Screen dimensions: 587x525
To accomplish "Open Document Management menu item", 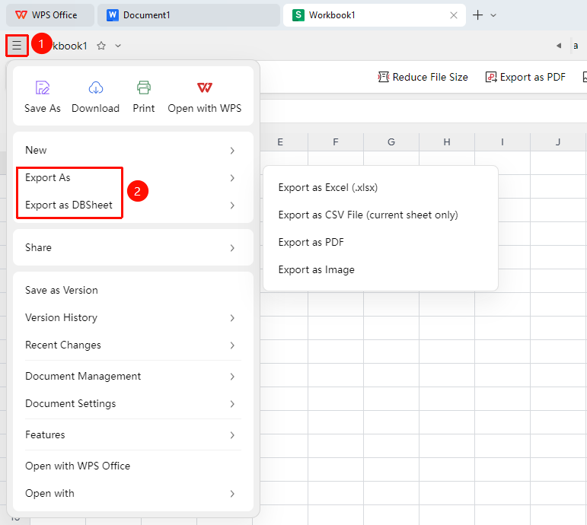I will 133,376.
